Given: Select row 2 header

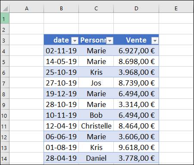Looking at the screenshot, I should 5,29.
